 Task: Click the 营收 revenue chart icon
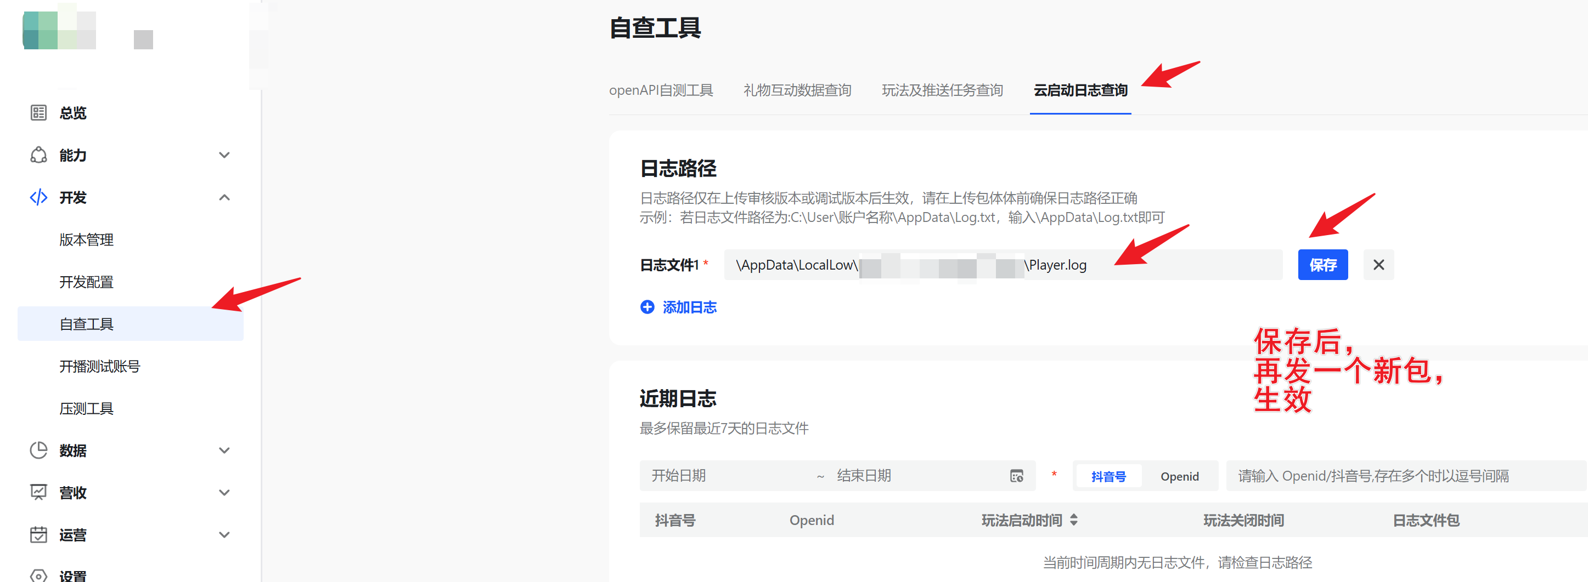click(x=38, y=493)
